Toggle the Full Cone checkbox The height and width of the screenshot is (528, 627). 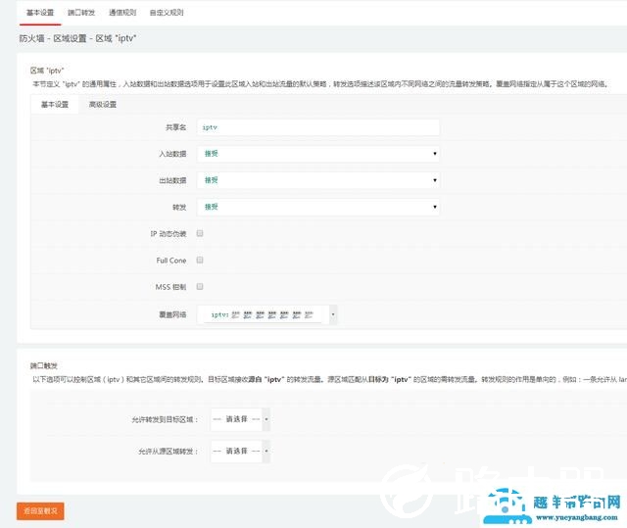[200, 261]
